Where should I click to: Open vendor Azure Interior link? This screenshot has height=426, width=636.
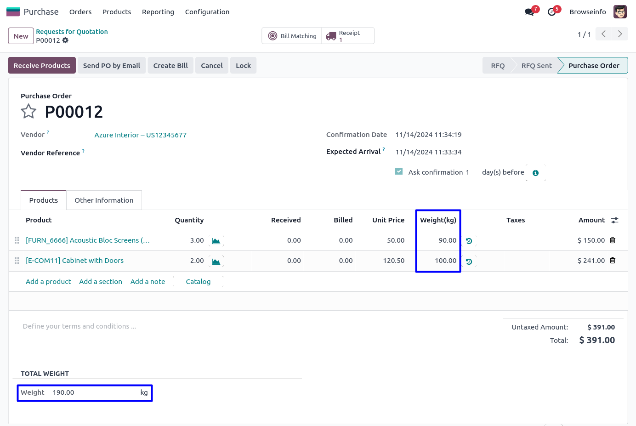click(x=140, y=135)
